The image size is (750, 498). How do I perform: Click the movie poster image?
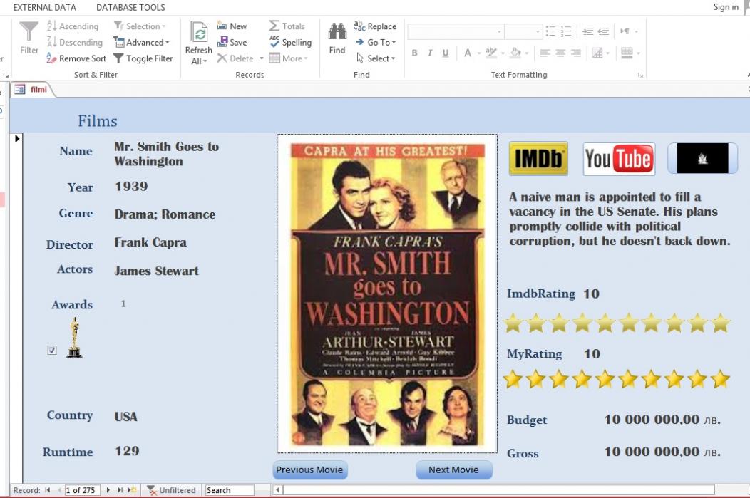387,294
